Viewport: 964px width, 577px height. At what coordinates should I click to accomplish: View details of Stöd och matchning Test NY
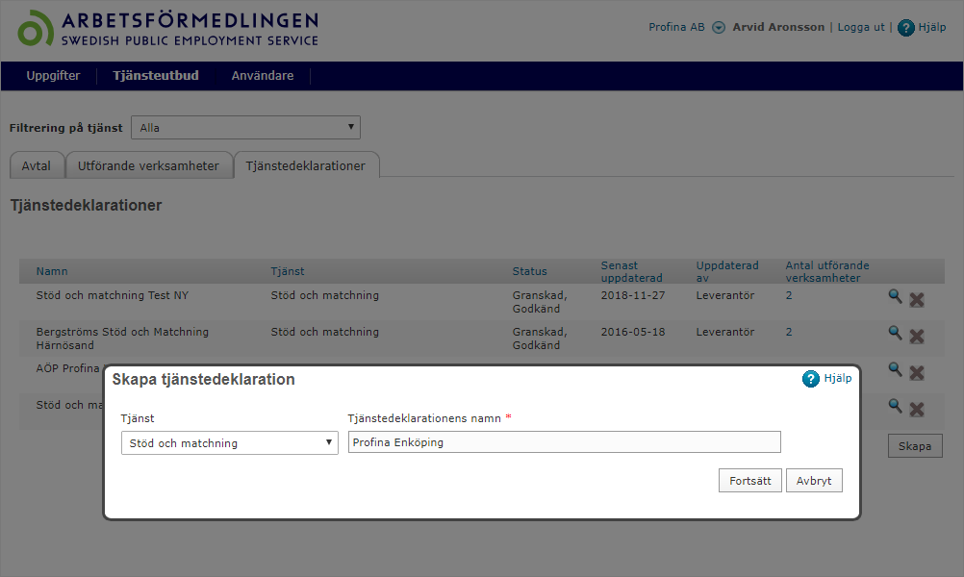point(895,297)
